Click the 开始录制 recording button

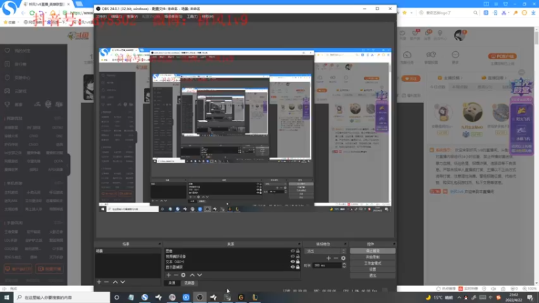click(373, 257)
